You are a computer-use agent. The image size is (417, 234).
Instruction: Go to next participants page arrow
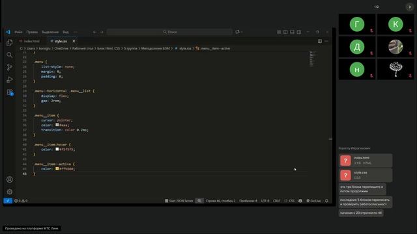410,7
